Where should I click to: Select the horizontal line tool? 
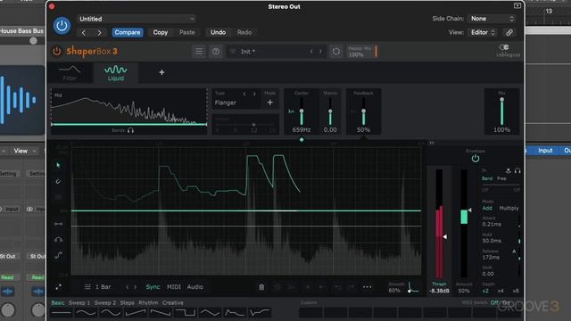(58, 224)
